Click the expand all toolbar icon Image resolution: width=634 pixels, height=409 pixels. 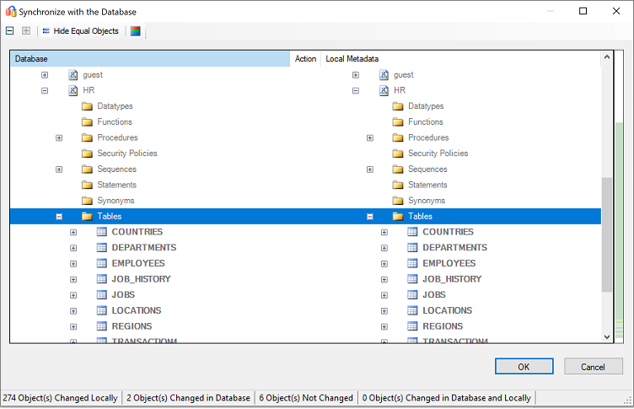[x=26, y=31]
